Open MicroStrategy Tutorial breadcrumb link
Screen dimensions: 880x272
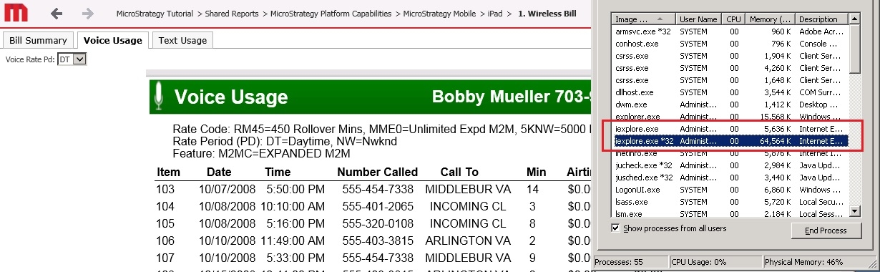tap(155, 14)
